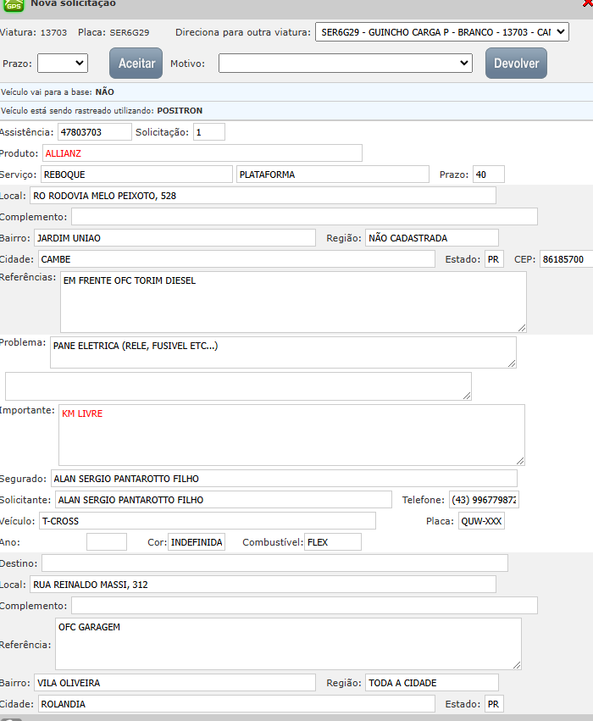
Task: Click the empty Destino field
Action: pyautogui.click(x=274, y=563)
